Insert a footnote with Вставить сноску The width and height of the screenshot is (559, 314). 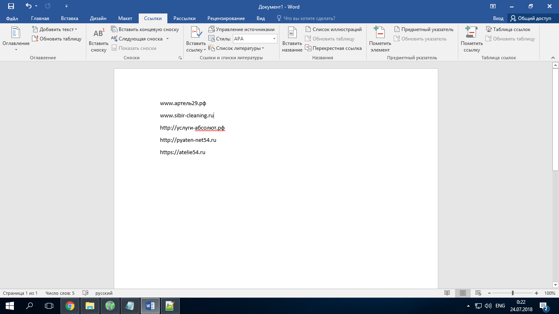pyautogui.click(x=99, y=40)
